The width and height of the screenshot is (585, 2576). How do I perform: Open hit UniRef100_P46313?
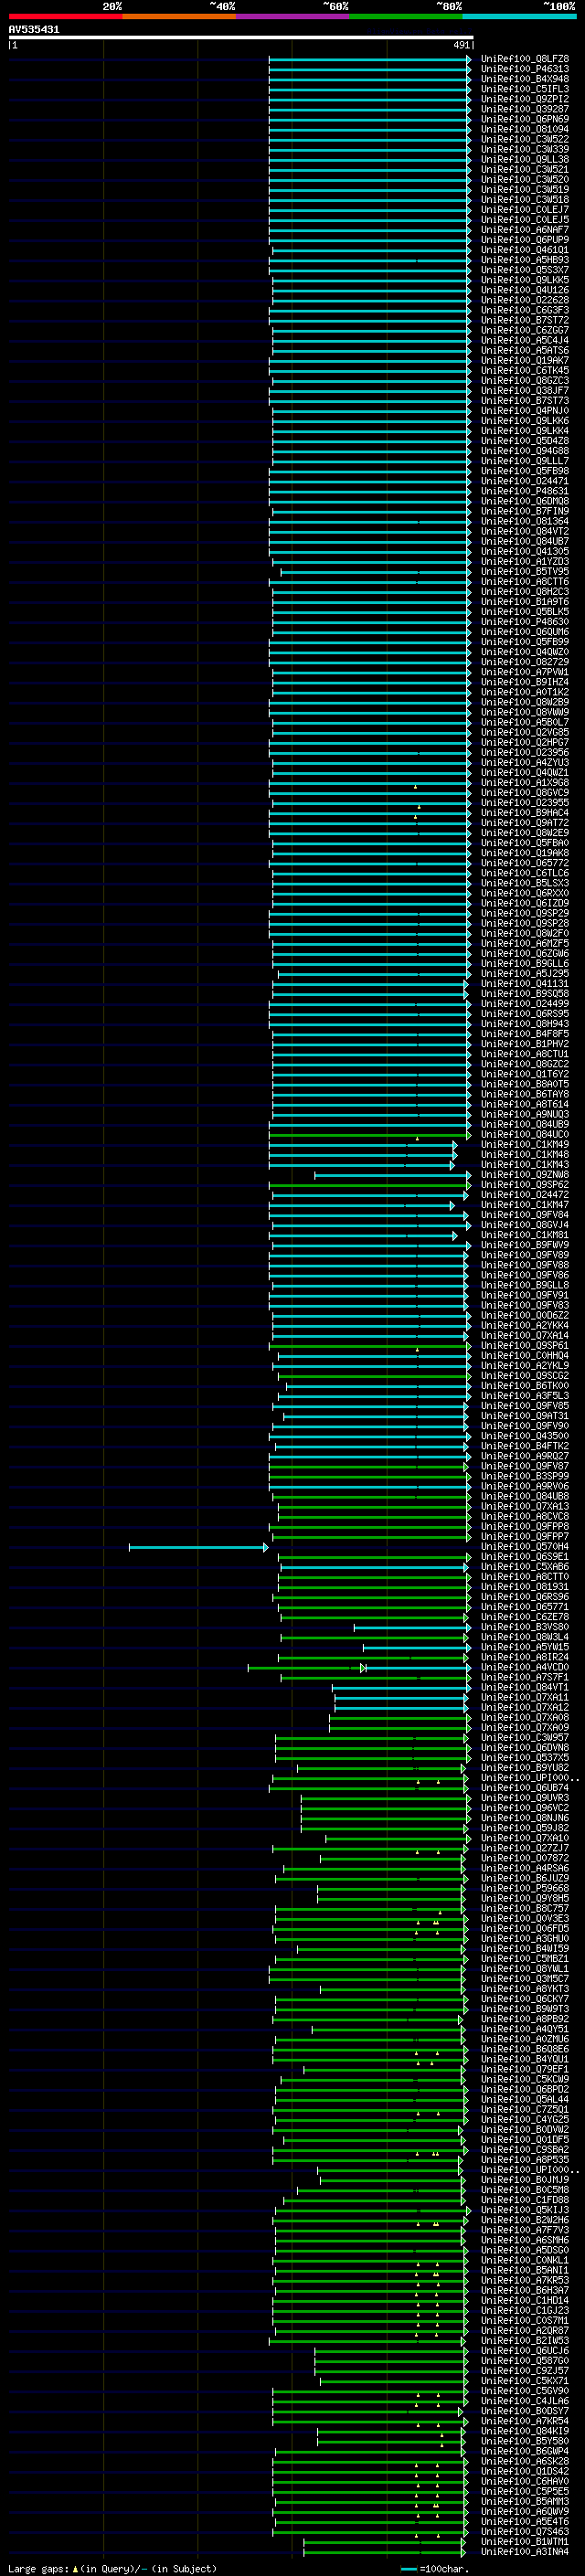pyautogui.click(x=525, y=69)
